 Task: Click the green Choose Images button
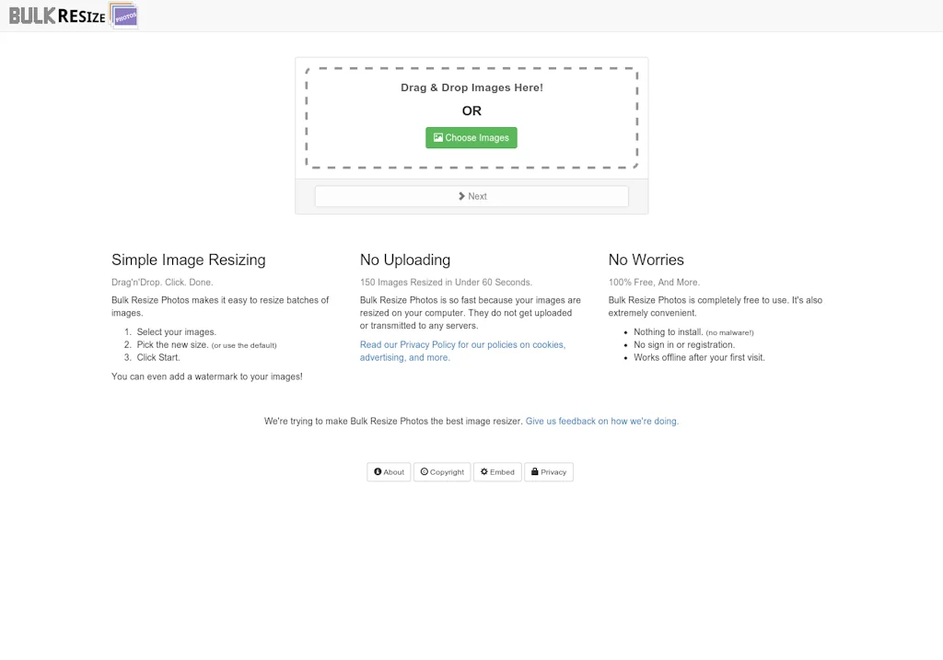(x=471, y=137)
